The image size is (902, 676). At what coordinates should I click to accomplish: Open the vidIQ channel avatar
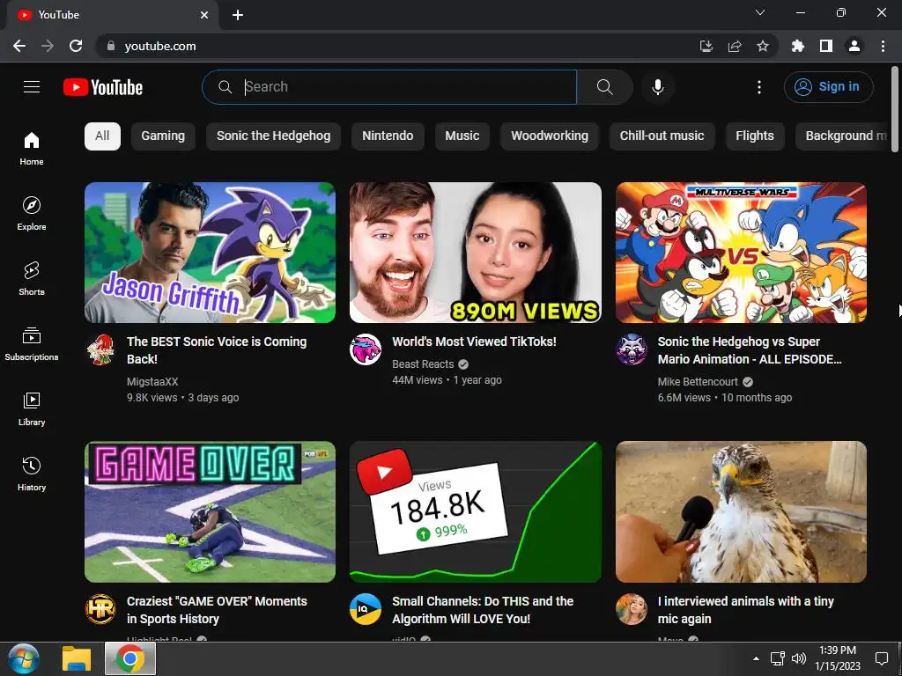click(x=366, y=609)
